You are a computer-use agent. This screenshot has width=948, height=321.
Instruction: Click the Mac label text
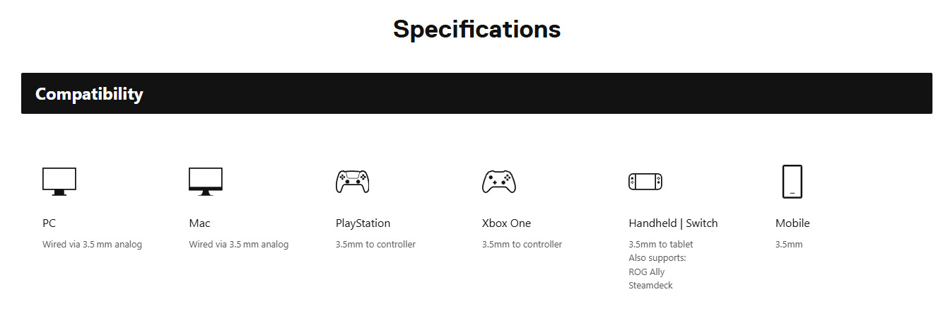[x=199, y=223]
